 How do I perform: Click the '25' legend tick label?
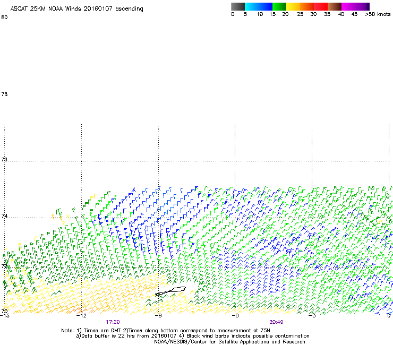coord(300,14)
